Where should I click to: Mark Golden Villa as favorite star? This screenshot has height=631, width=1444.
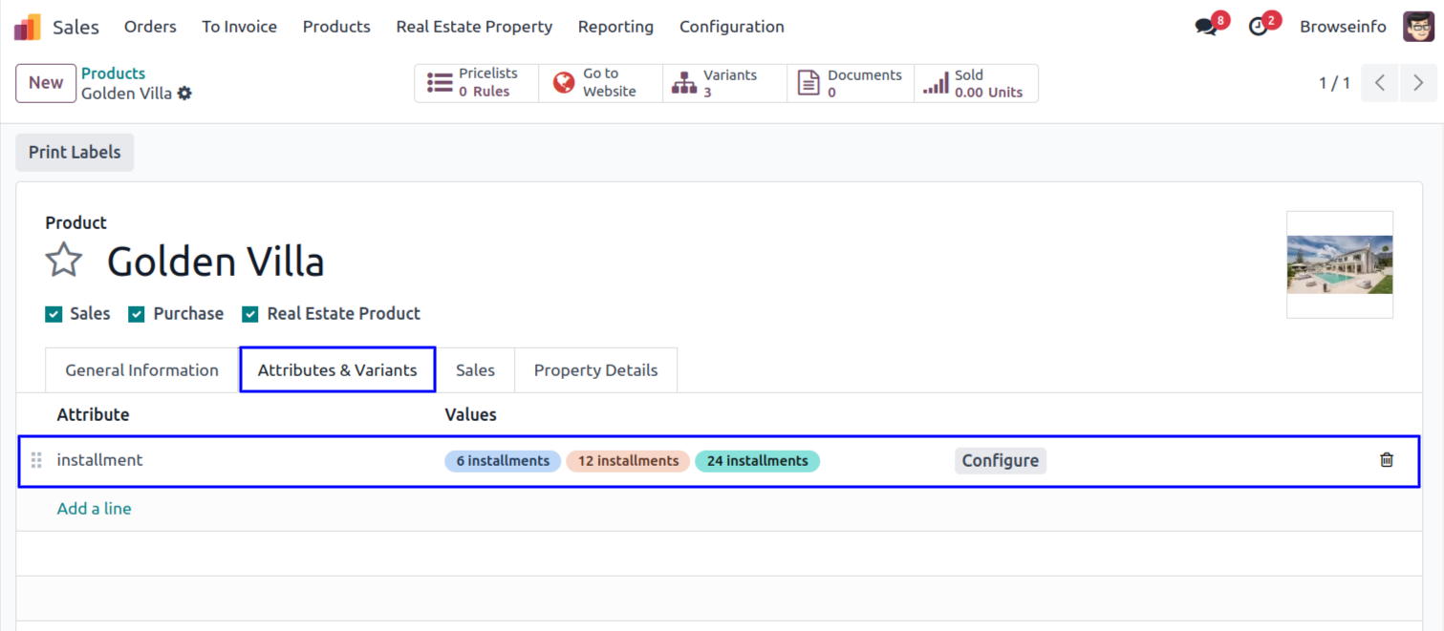(x=64, y=261)
